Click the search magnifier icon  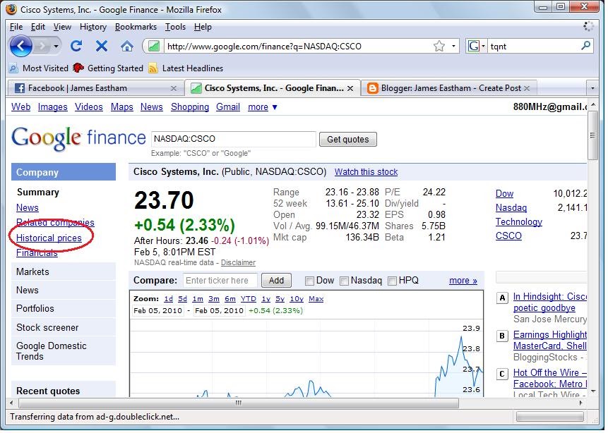click(x=586, y=46)
